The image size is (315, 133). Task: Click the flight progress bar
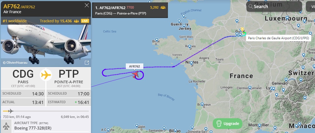46,111
